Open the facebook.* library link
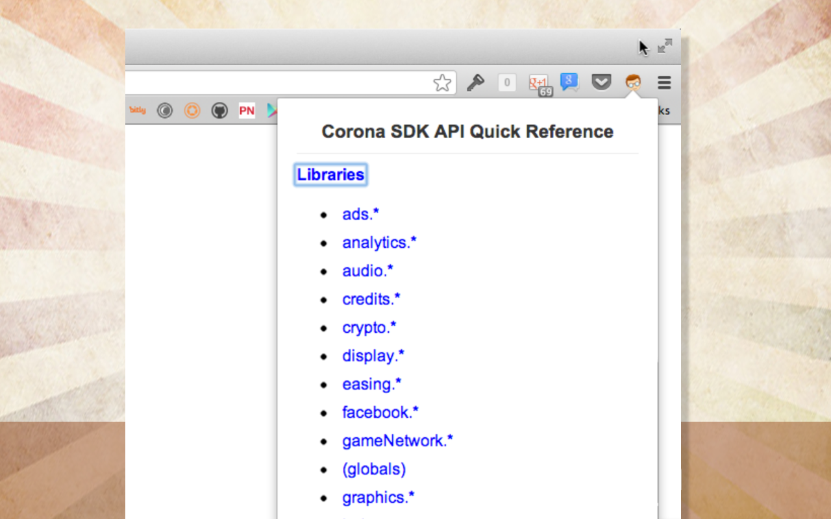The height and width of the screenshot is (519, 831). tap(380, 413)
